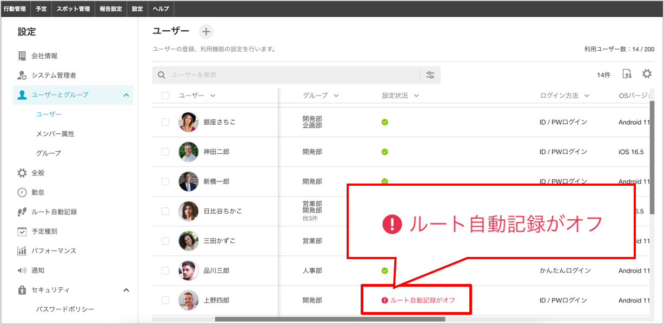Check the box for 銀座さちこ
664x325 pixels.
[165, 122]
